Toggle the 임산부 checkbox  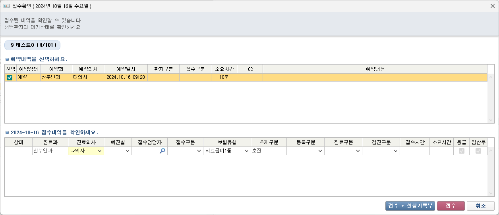pyautogui.click(x=478, y=151)
